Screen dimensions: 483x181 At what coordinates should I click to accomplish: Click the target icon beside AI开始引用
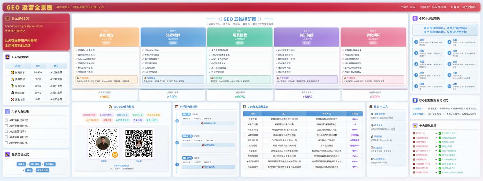click(203, 145)
